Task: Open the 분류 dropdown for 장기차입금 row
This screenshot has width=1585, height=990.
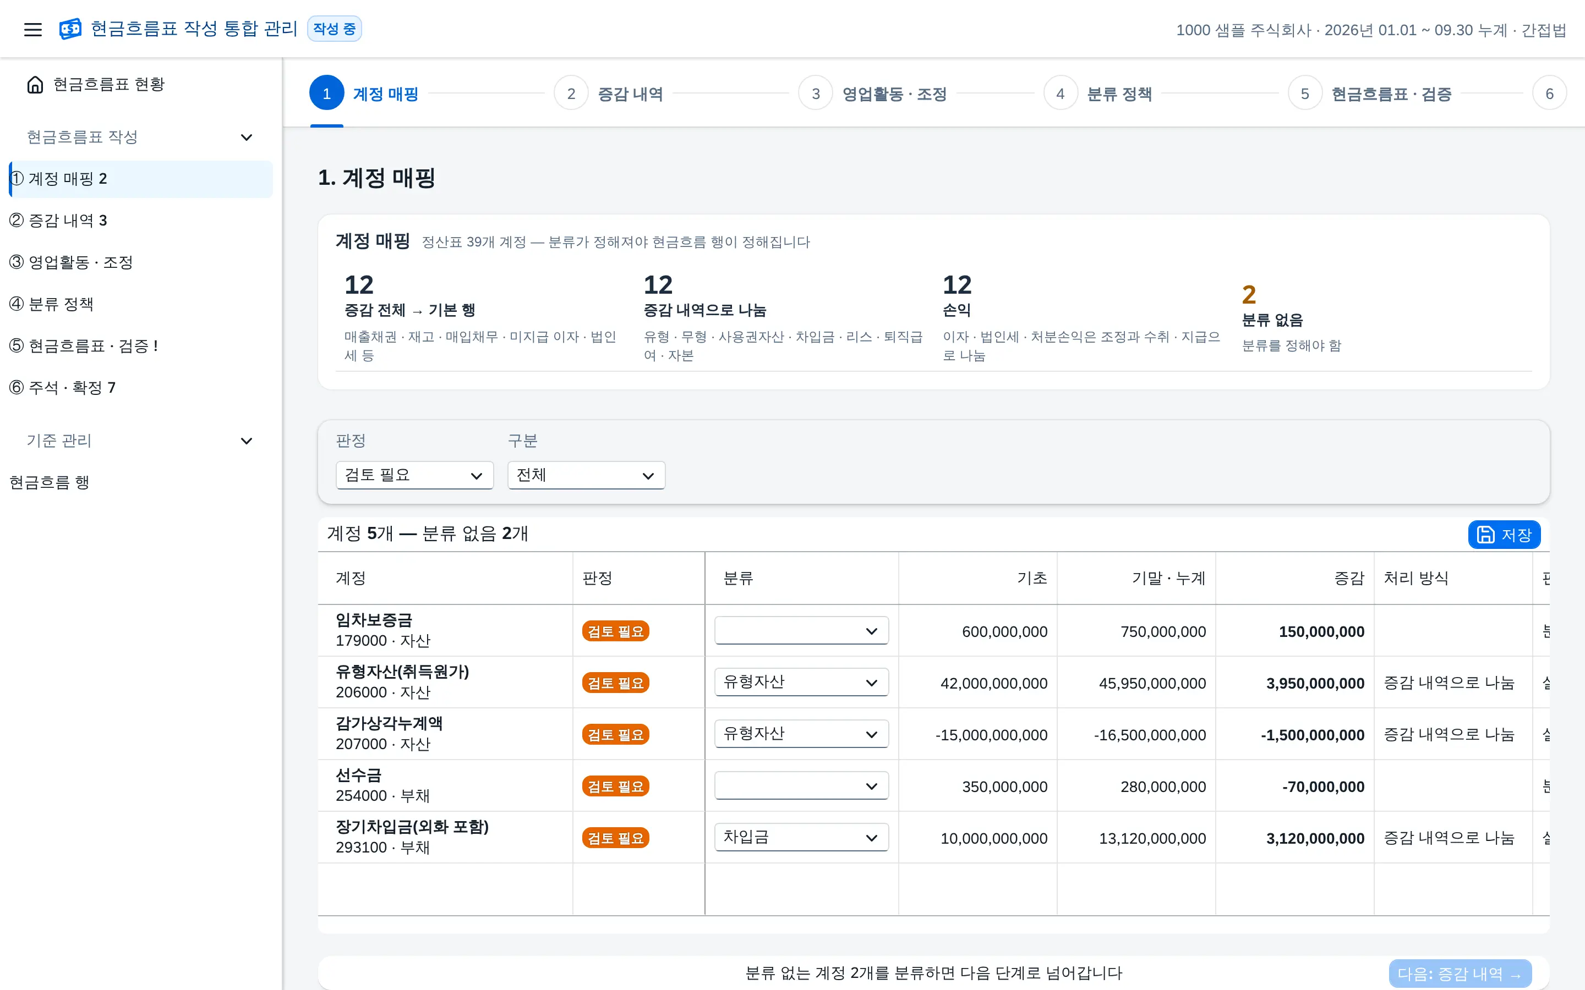Action: pyautogui.click(x=801, y=838)
